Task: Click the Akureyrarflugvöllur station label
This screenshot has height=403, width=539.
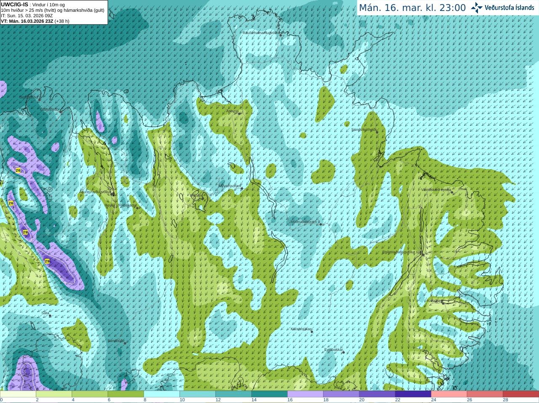Action: pyautogui.click(x=95, y=192)
